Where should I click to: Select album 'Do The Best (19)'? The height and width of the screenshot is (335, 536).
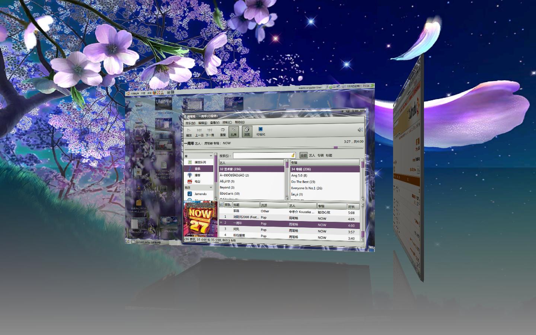pyautogui.click(x=325, y=182)
